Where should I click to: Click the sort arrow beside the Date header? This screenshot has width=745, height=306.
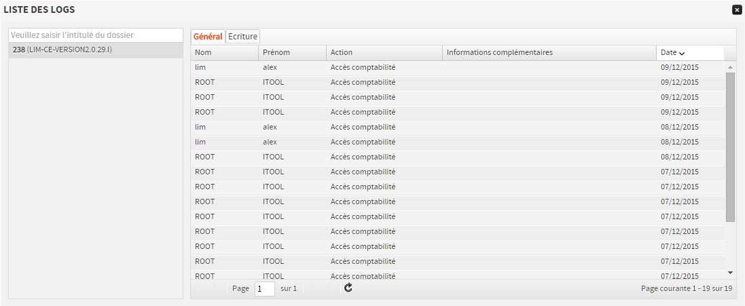(682, 54)
